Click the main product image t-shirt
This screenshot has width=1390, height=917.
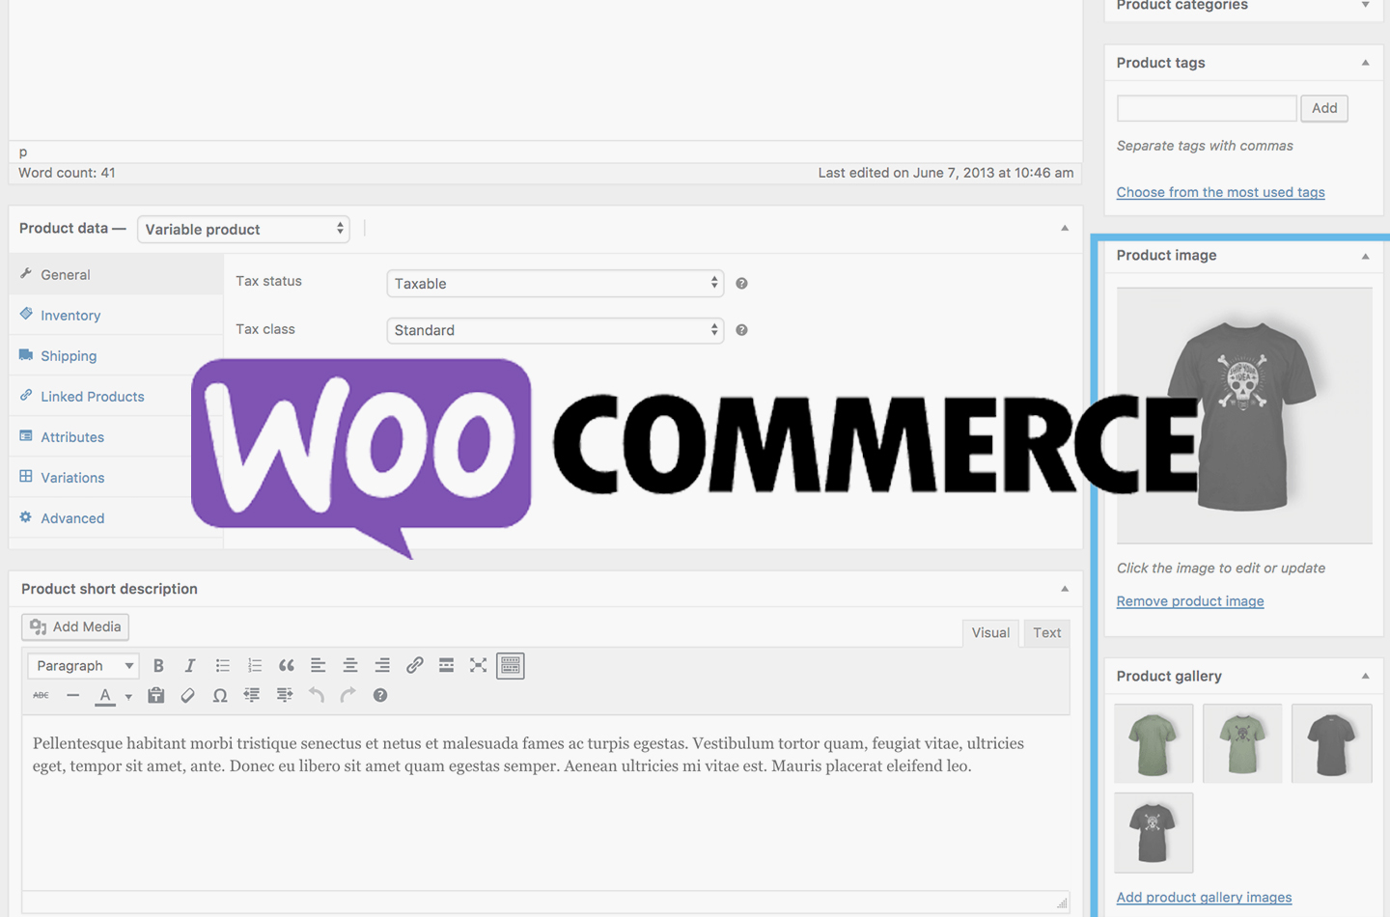coord(1244,415)
